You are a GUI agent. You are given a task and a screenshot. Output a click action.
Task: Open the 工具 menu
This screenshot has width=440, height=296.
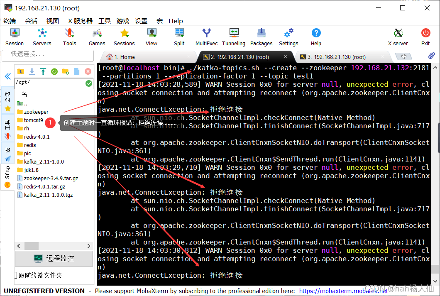click(x=104, y=21)
